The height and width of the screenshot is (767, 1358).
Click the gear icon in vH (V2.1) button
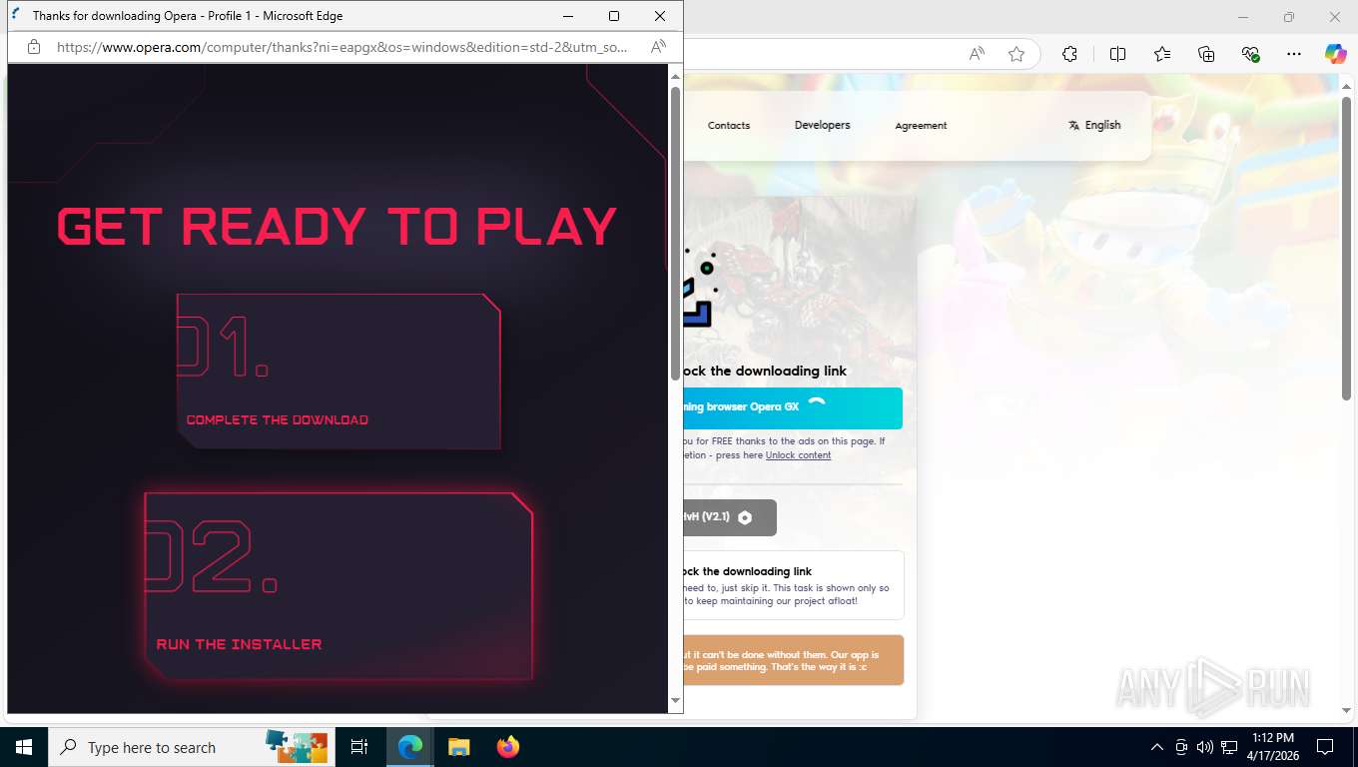click(x=745, y=517)
